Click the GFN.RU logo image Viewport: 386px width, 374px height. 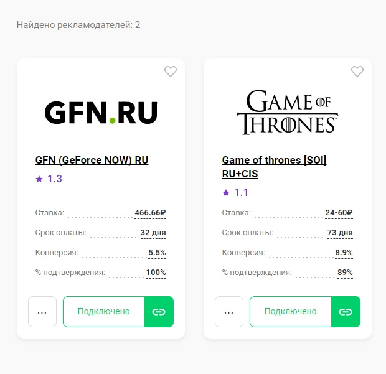[101, 112]
